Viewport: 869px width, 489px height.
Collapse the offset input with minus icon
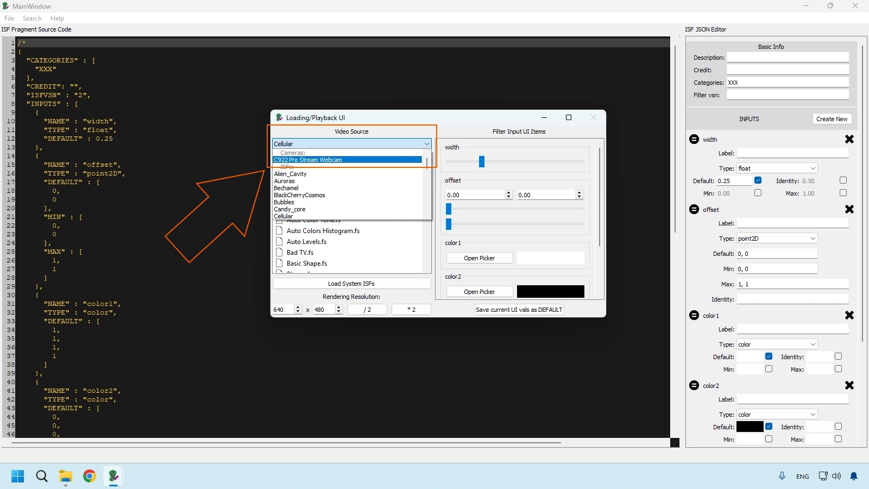[x=694, y=209]
